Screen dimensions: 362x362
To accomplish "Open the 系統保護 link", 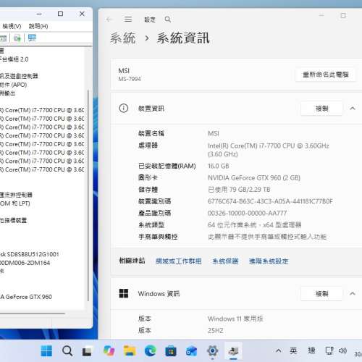I will [225, 261].
